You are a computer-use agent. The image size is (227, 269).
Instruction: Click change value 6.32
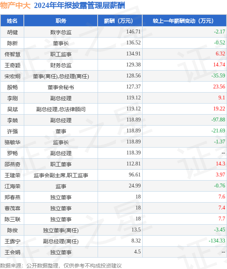220,53
